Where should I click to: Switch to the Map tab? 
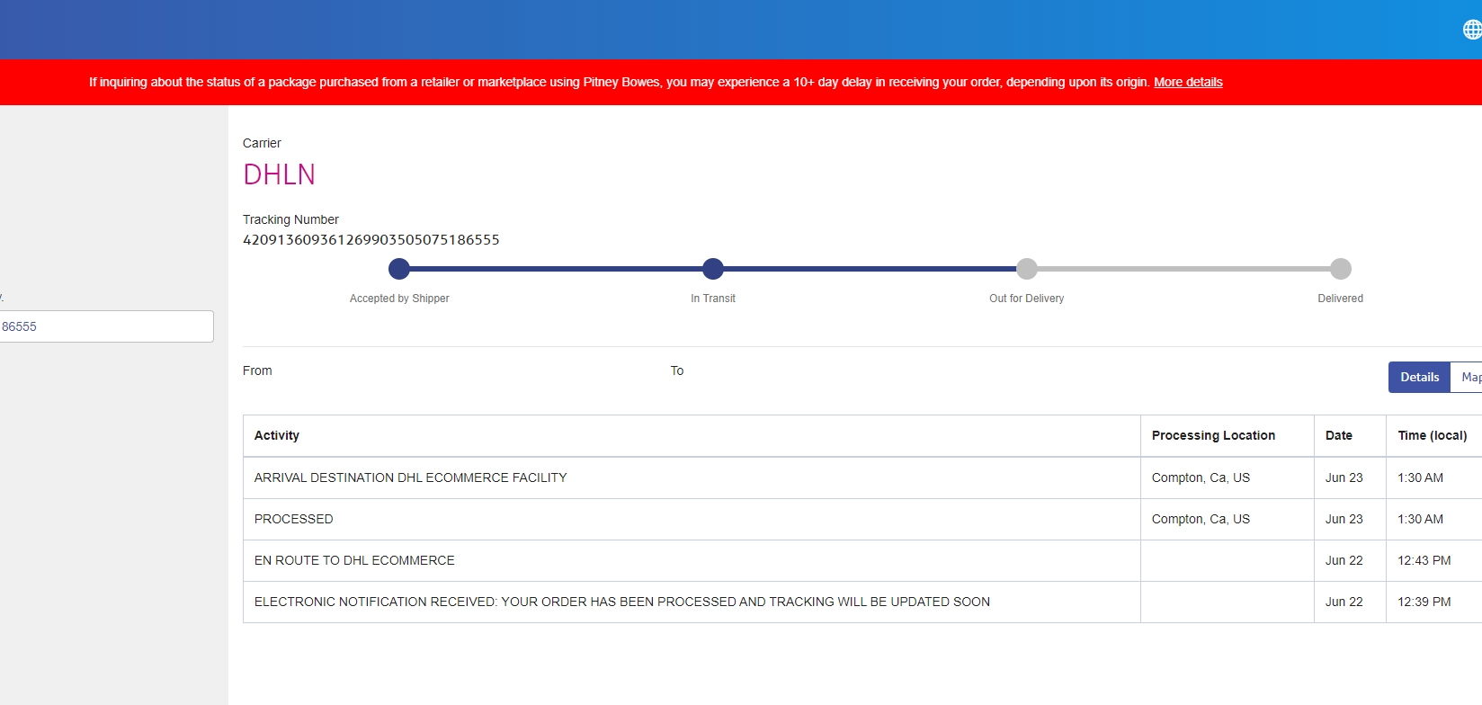(1469, 377)
